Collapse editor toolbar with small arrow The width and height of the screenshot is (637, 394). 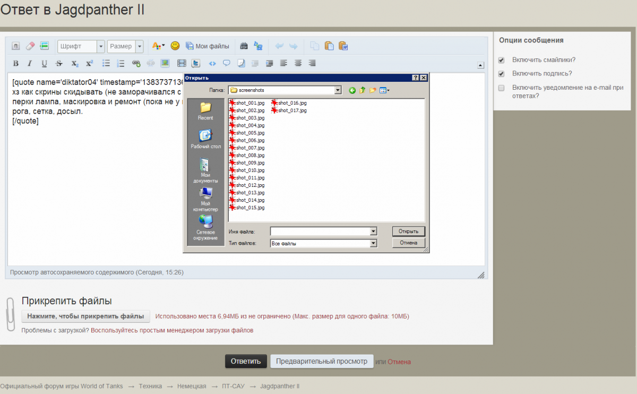480,65
